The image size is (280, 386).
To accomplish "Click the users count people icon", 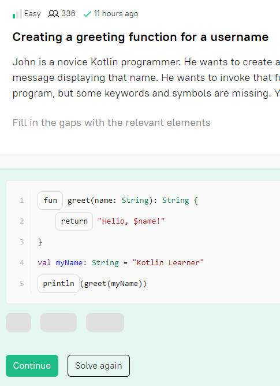I will (x=53, y=14).
